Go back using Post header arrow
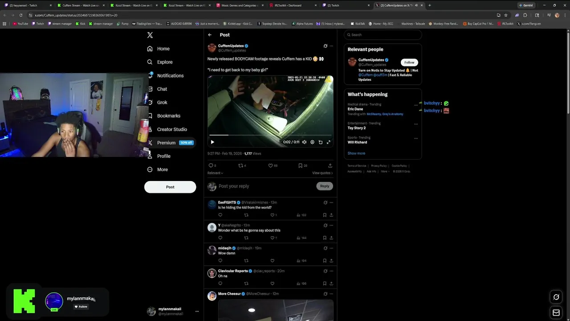570x321 pixels. pyautogui.click(x=210, y=35)
